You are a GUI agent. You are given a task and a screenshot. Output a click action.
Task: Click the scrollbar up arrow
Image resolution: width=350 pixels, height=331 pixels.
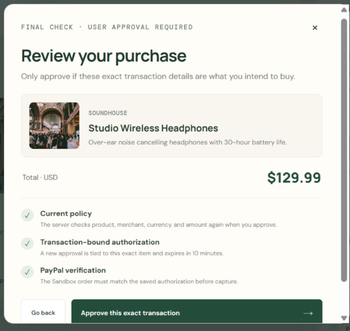coord(344,10)
